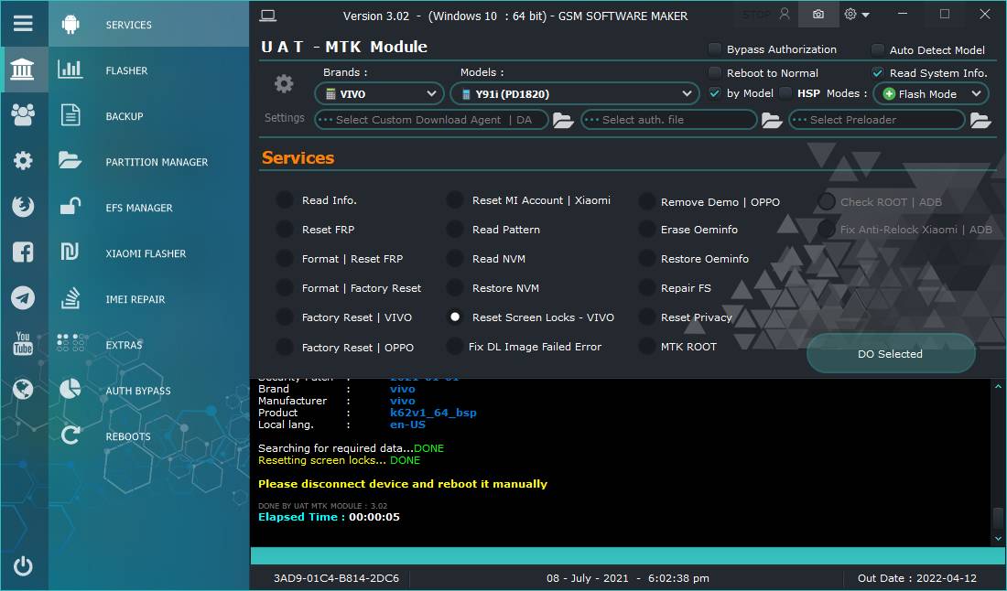Select Read Pattern radio option
The width and height of the screenshot is (1007, 591).
click(455, 229)
